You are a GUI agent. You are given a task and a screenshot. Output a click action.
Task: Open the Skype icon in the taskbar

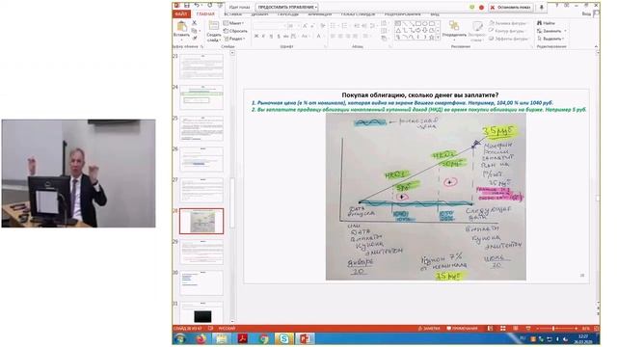pyautogui.click(x=283, y=338)
